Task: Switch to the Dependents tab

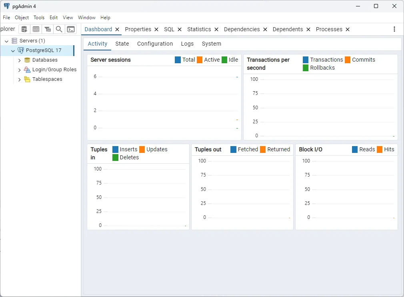Action: point(288,29)
